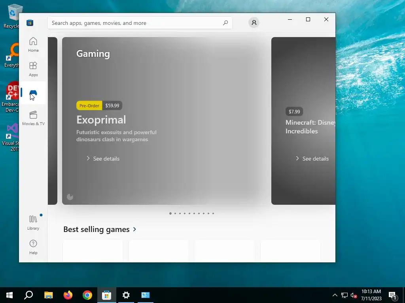Launch Firefox from the taskbar
The width and height of the screenshot is (405, 303).
pyautogui.click(x=68, y=295)
